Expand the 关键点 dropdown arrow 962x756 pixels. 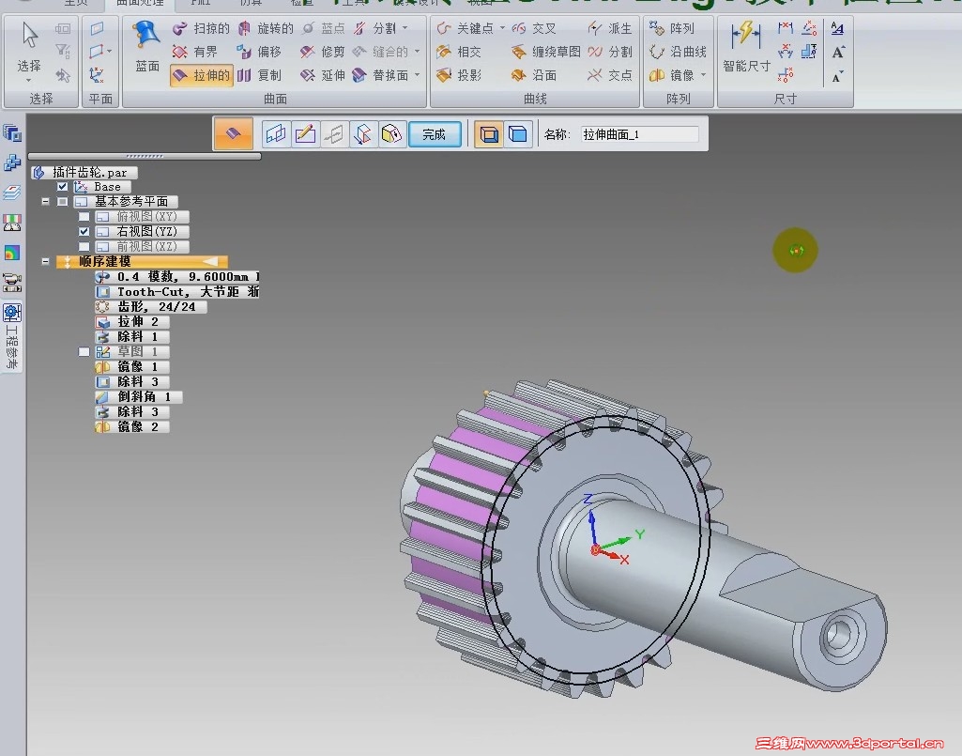pos(502,28)
